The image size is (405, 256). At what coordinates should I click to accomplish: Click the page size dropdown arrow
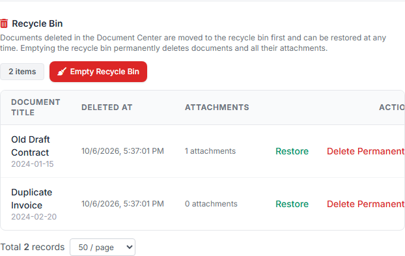130,248
